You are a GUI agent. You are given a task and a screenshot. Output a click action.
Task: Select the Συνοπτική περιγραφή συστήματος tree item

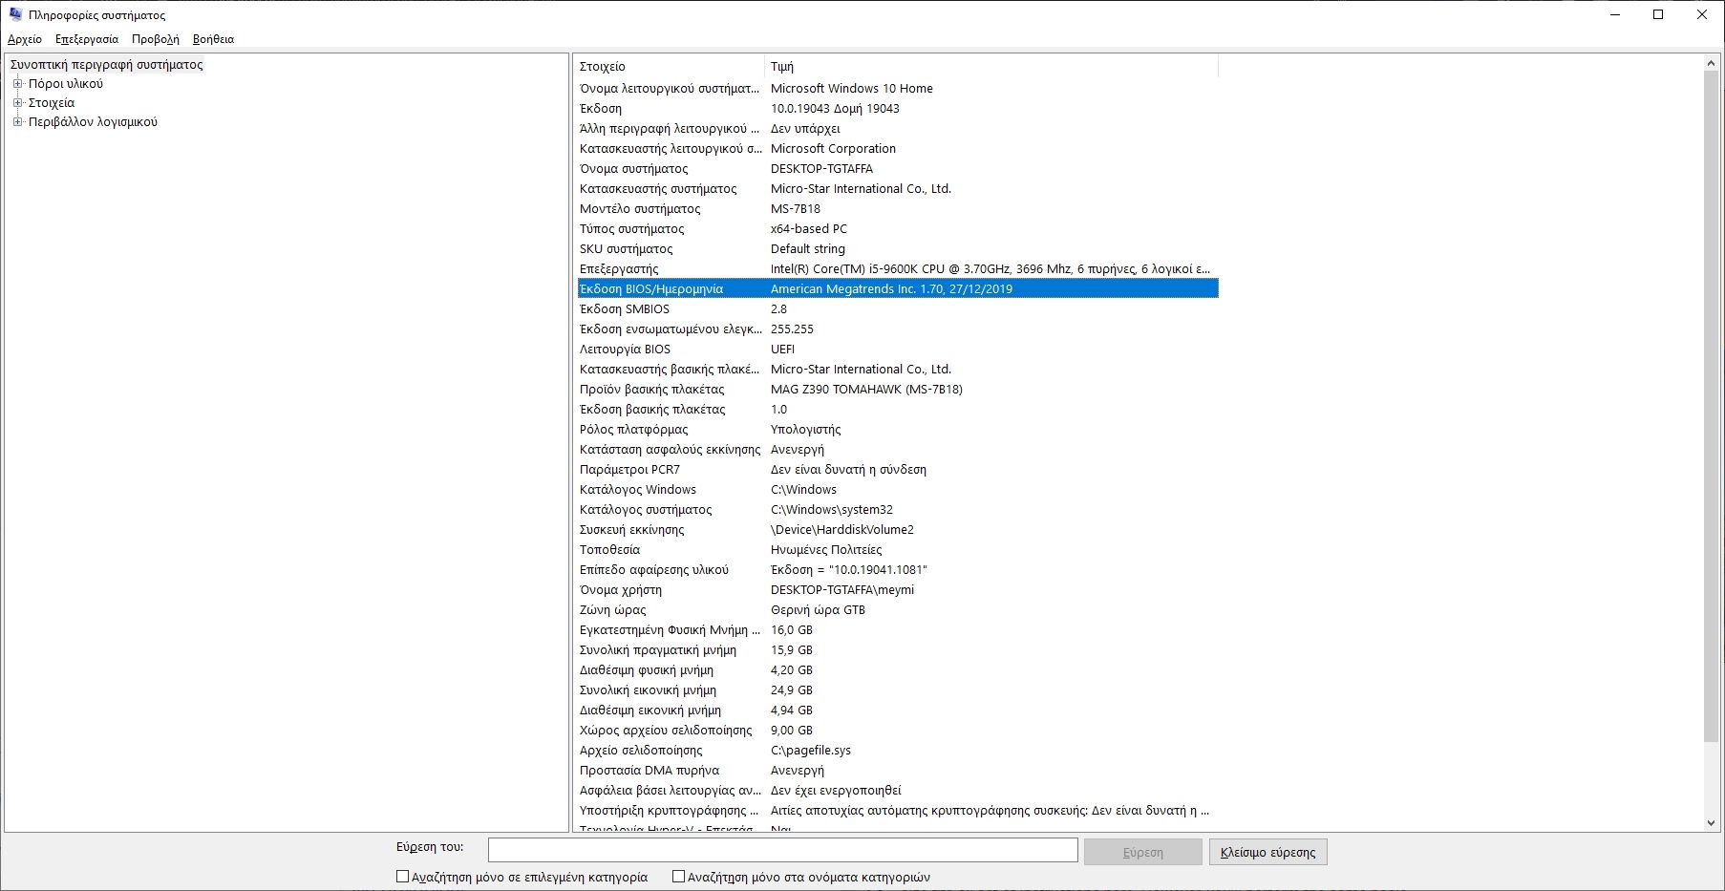(x=105, y=64)
